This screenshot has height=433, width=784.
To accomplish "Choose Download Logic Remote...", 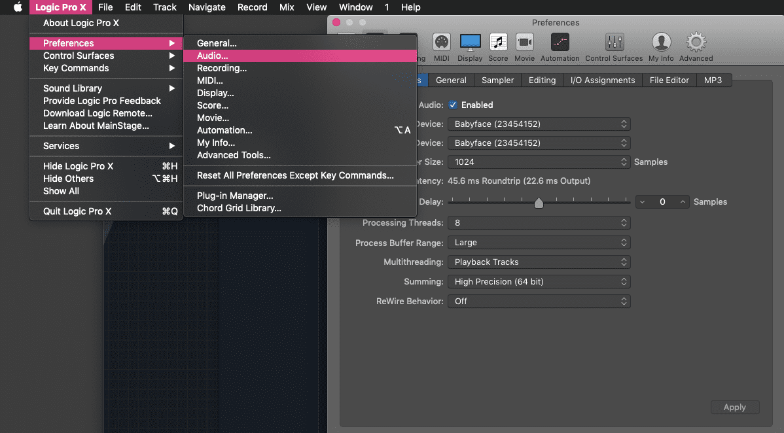I will tap(107, 113).
